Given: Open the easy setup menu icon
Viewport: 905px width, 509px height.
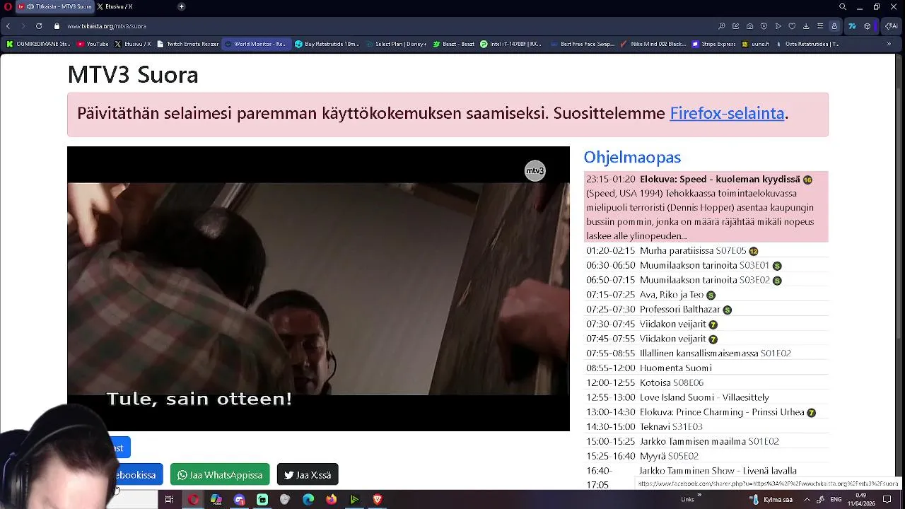Looking at the screenshot, I should click(x=820, y=26).
